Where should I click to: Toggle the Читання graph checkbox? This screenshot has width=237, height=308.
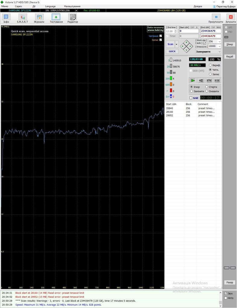tap(161, 36)
